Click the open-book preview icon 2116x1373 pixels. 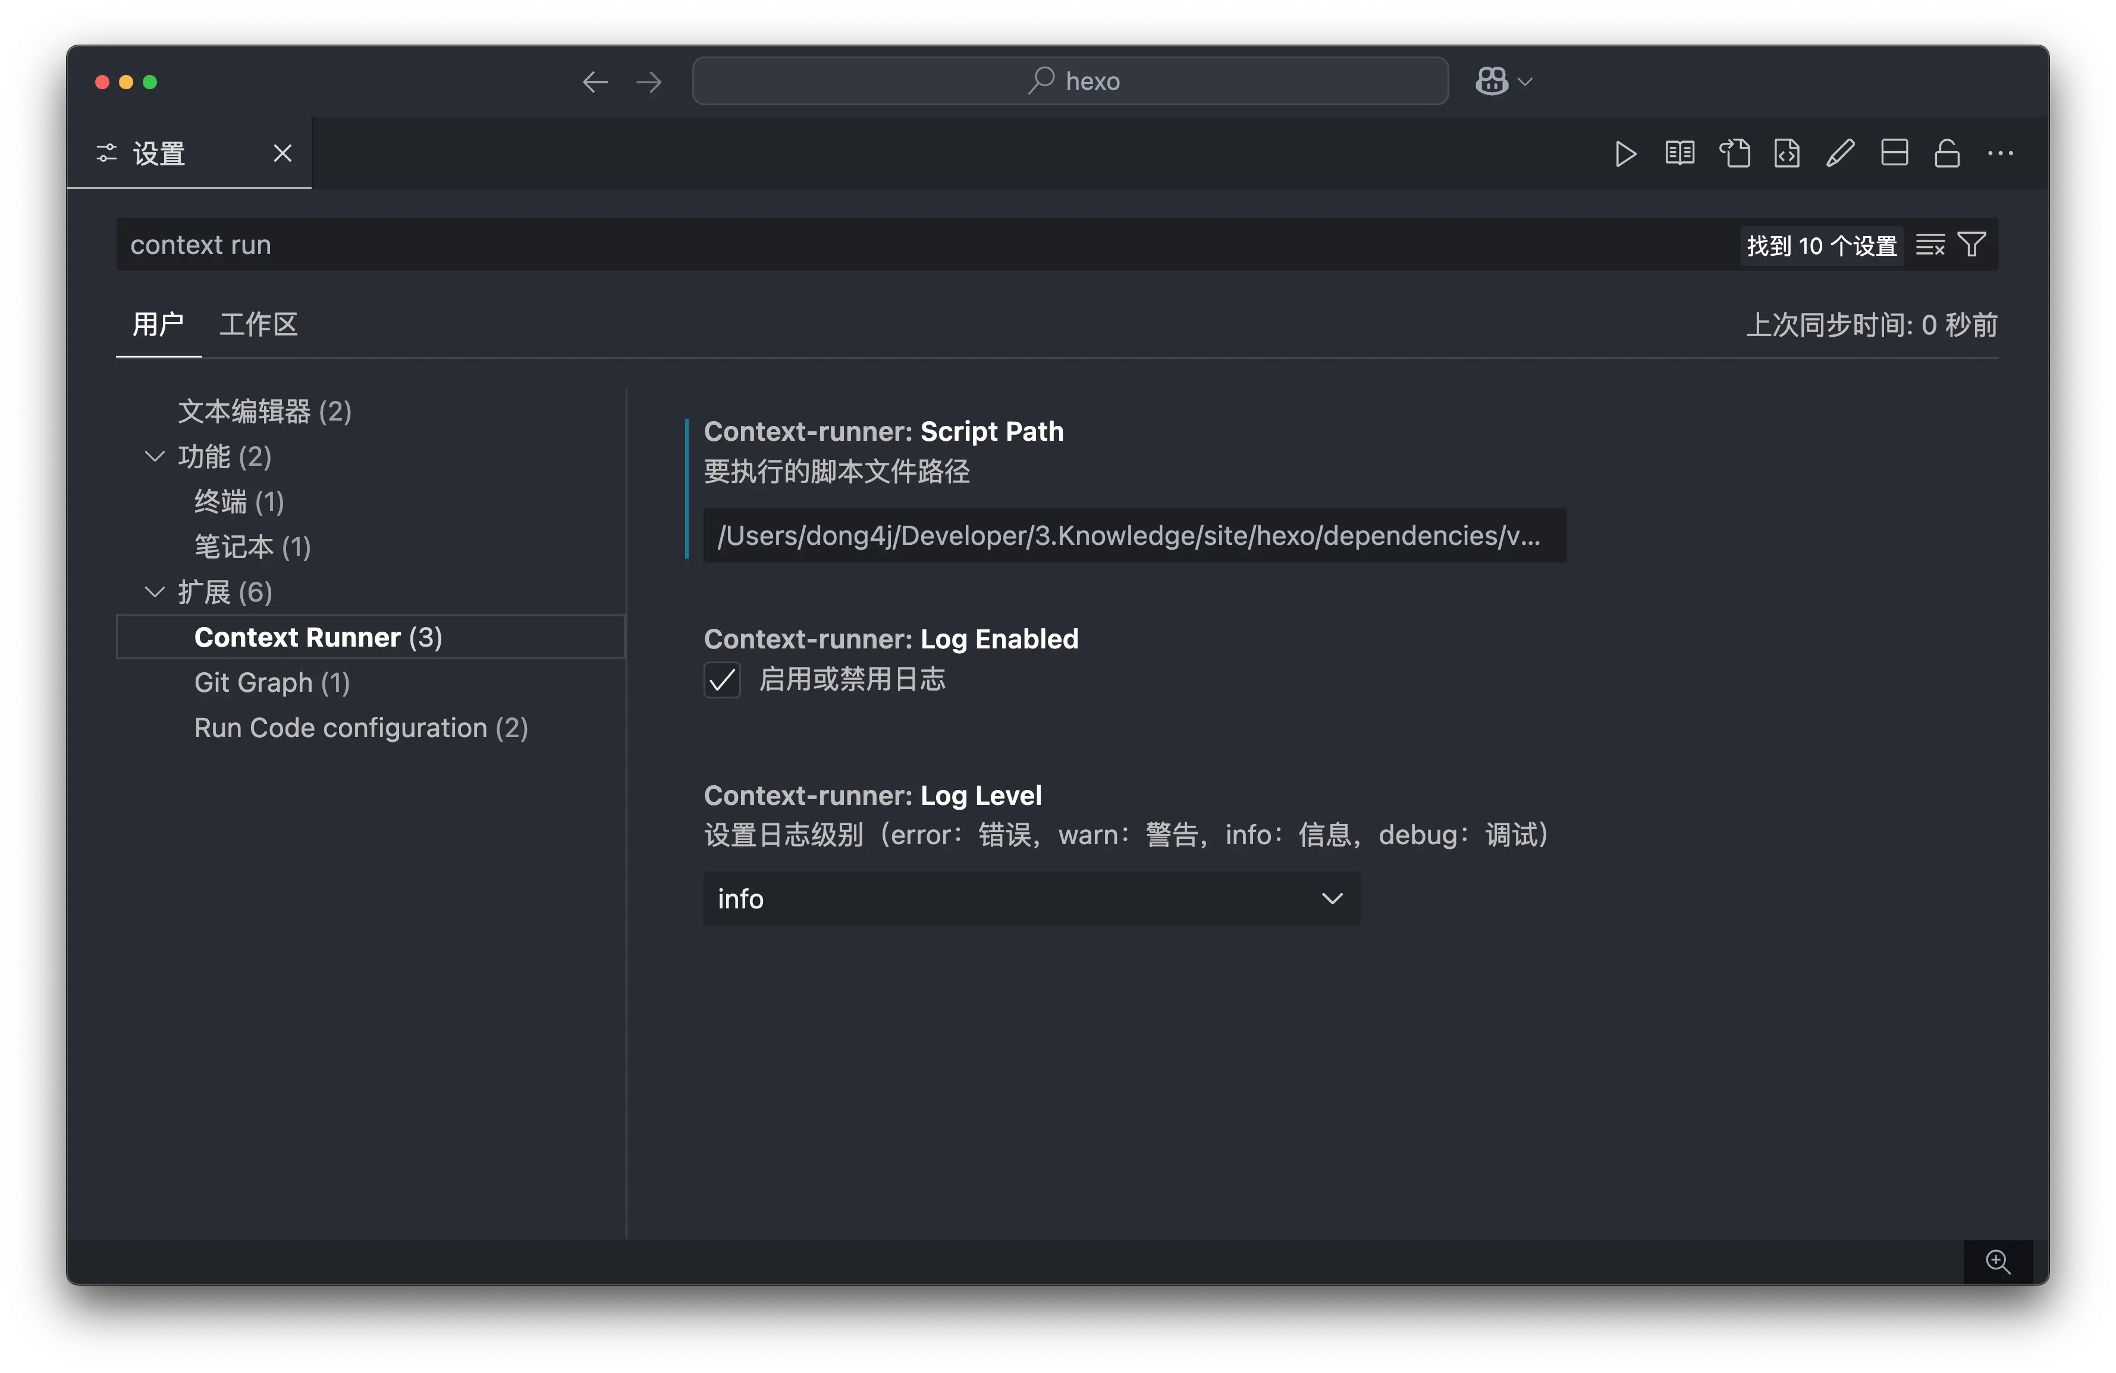pyautogui.click(x=1679, y=154)
